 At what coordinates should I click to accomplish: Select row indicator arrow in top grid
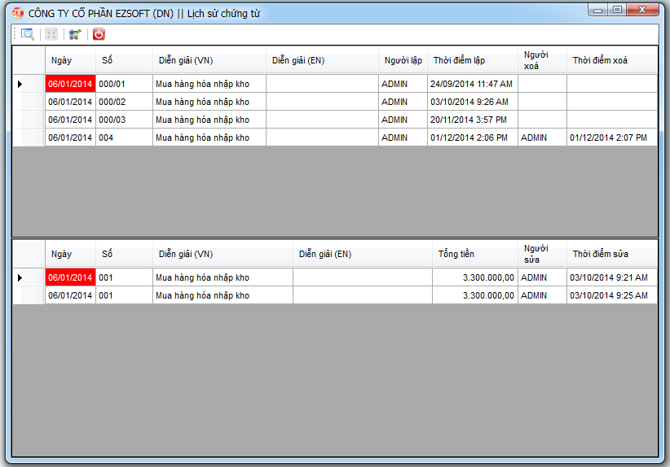pos(20,84)
